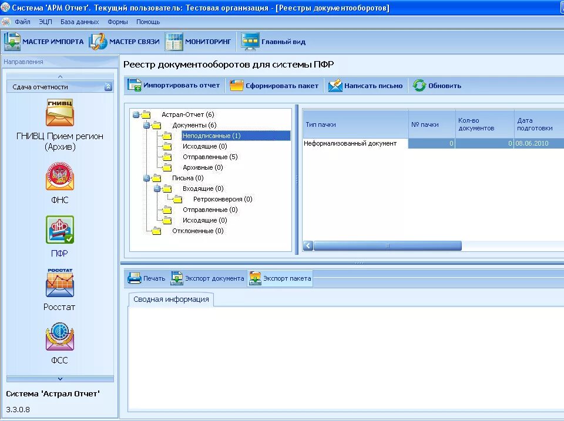Click the Кол-во документов column header
Viewport: 564px width, 421px height.
click(x=485, y=124)
